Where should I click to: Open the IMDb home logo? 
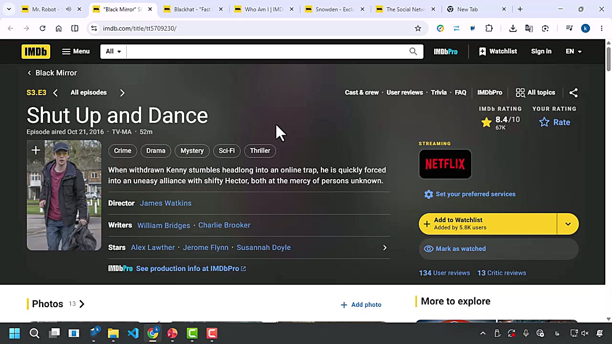(36, 51)
